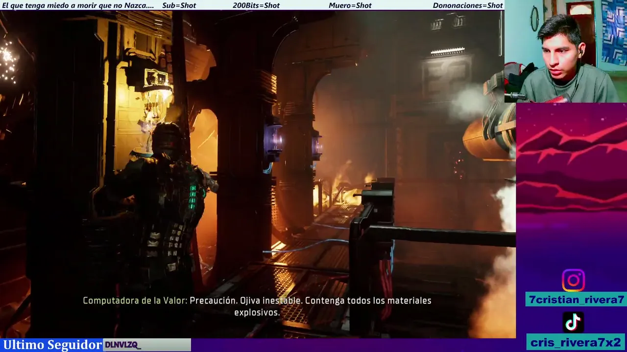The height and width of the screenshot is (352, 627).
Task: Click the glowing green spine health bar
Action: pyautogui.click(x=193, y=197)
